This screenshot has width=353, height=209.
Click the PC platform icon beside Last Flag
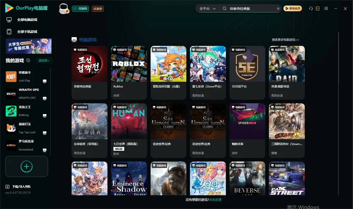pyautogui.click(x=44, y=81)
